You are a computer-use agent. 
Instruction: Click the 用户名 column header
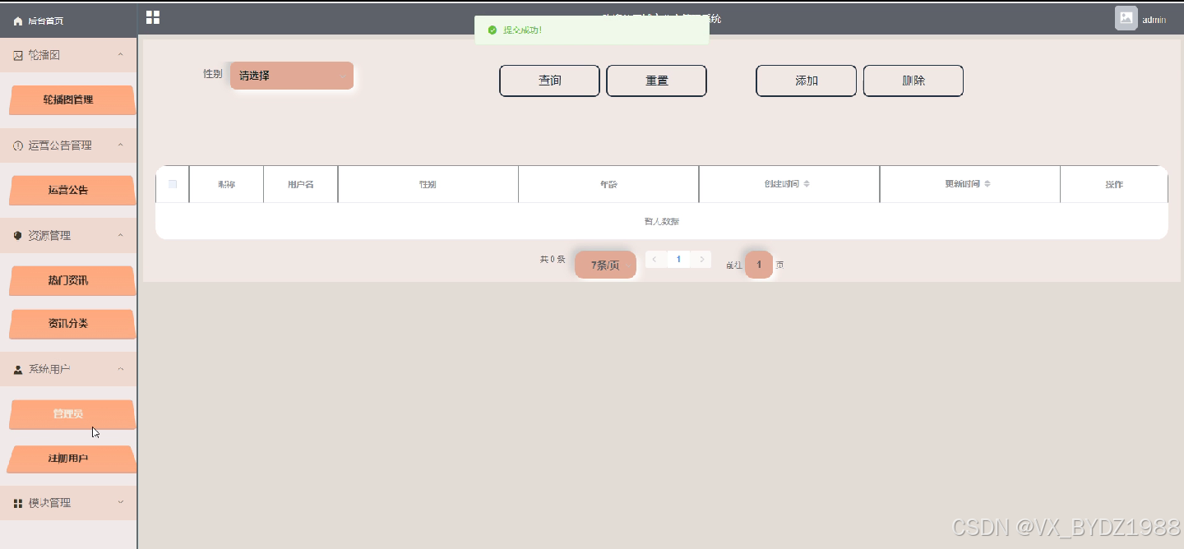(301, 184)
